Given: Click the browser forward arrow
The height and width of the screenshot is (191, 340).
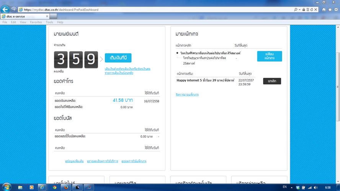Looking at the screenshot, I should point(13,10).
